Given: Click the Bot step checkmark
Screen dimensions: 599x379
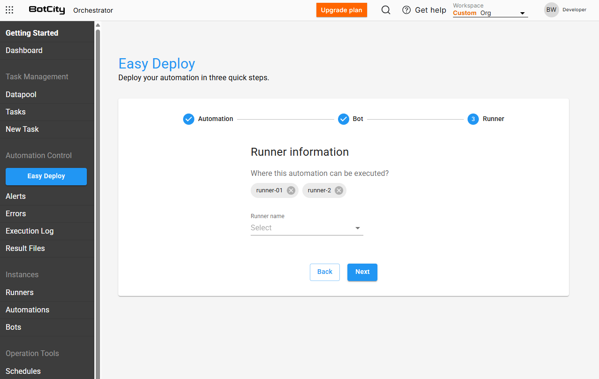Looking at the screenshot, I should pyautogui.click(x=344, y=119).
